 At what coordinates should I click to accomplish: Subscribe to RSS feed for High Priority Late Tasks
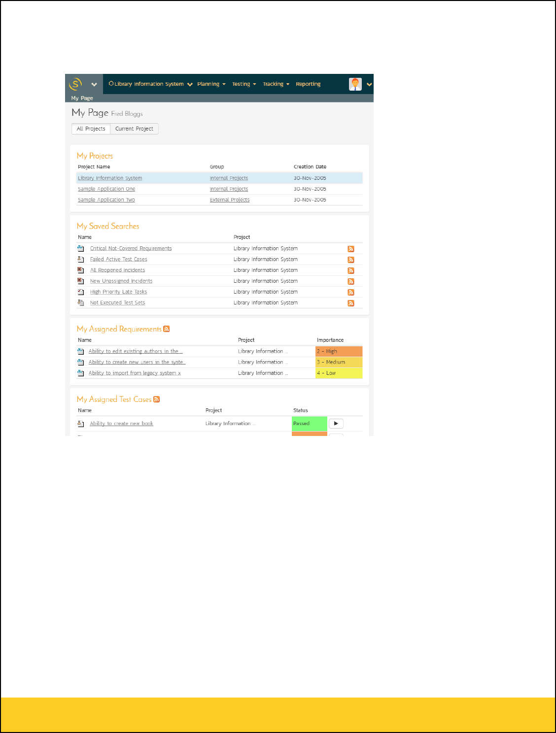[x=351, y=293]
